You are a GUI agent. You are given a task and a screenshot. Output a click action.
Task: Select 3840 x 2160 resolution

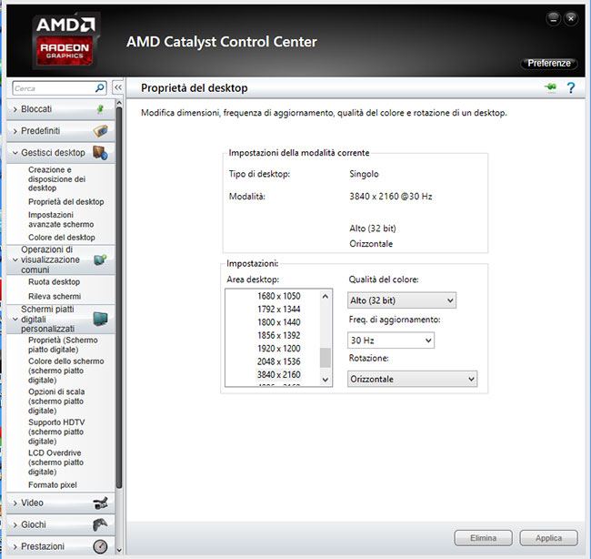278,374
